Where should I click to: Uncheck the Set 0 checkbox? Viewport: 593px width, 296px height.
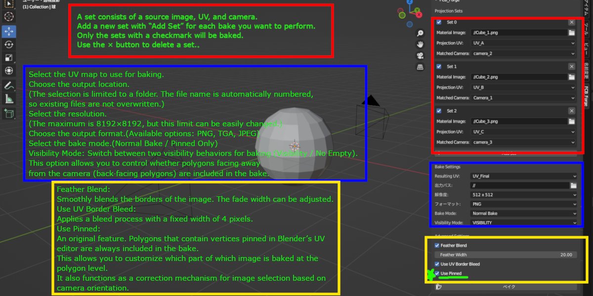coord(439,22)
